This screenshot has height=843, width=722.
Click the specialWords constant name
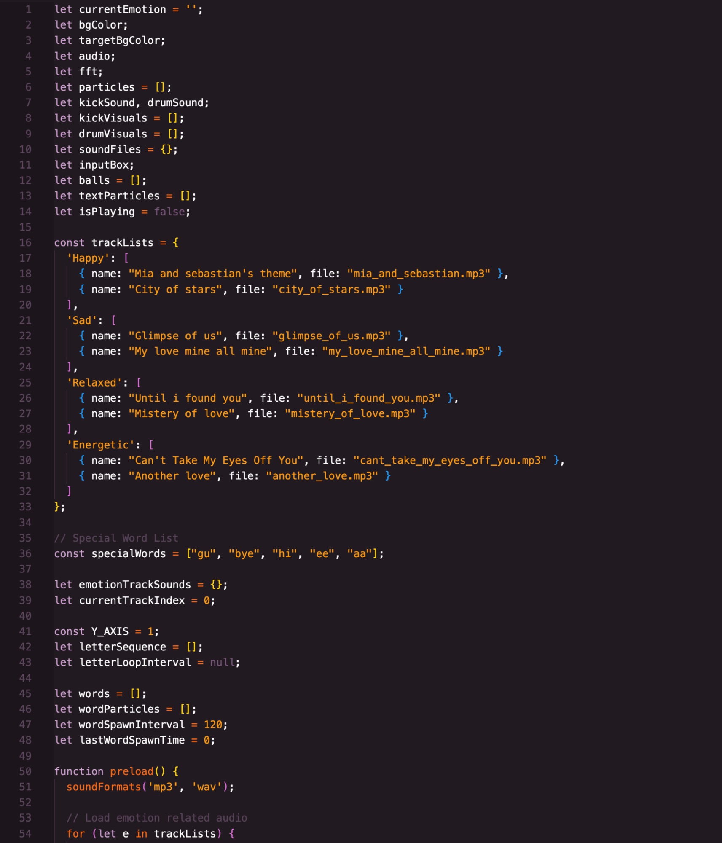(x=129, y=554)
